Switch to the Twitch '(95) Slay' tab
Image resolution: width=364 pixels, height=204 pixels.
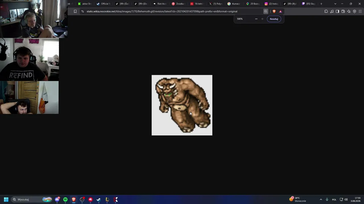(x=309, y=4)
